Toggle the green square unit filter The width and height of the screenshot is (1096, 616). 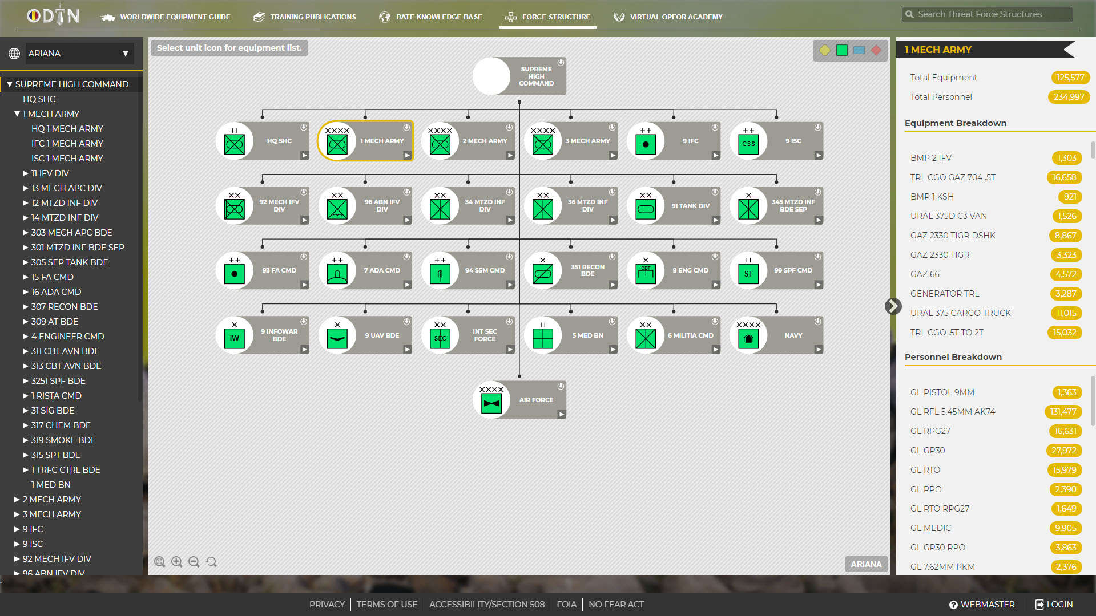click(x=841, y=50)
